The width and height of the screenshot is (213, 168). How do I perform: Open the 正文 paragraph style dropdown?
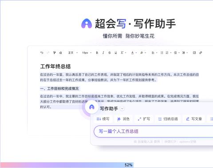tap(73, 53)
